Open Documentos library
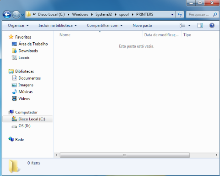This screenshot has height=176, width=220. coord(30,78)
